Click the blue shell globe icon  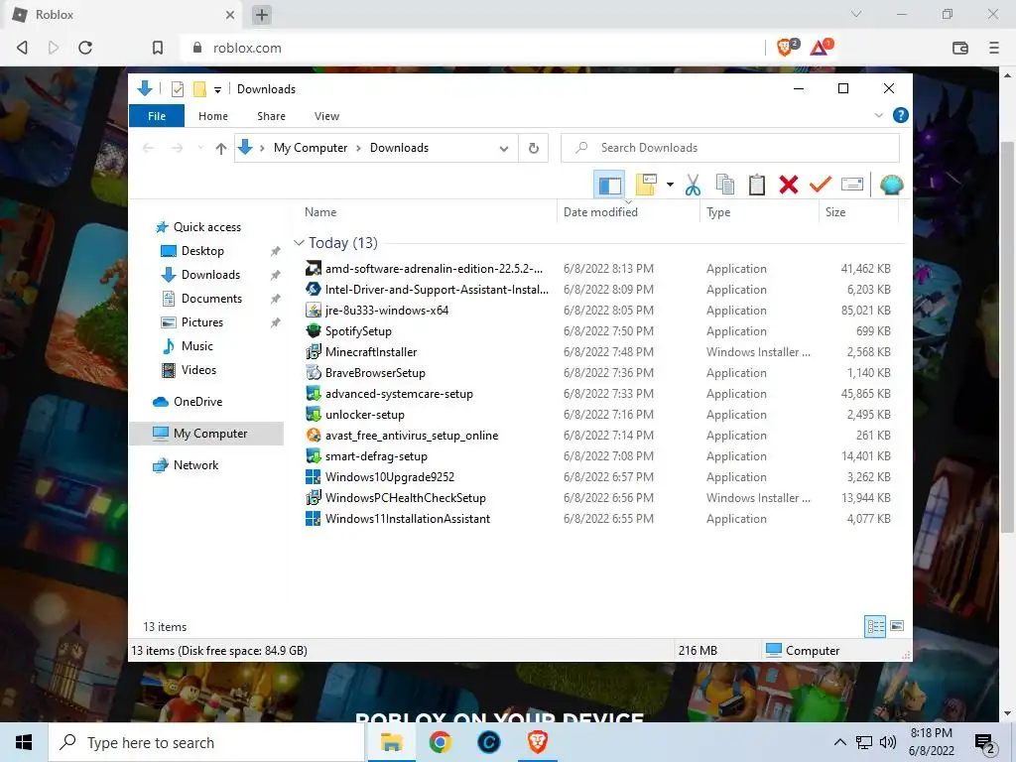click(x=892, y=186)
